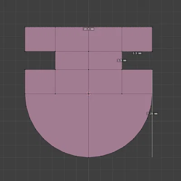Select the top-left rectangular face
The image size is (181, 181).
coord(40,39)
